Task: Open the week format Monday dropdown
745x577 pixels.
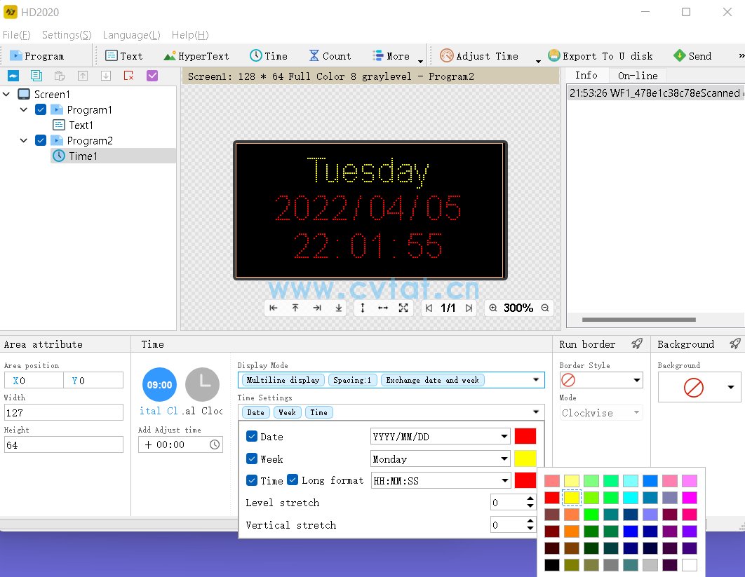Action: [440, 459]
